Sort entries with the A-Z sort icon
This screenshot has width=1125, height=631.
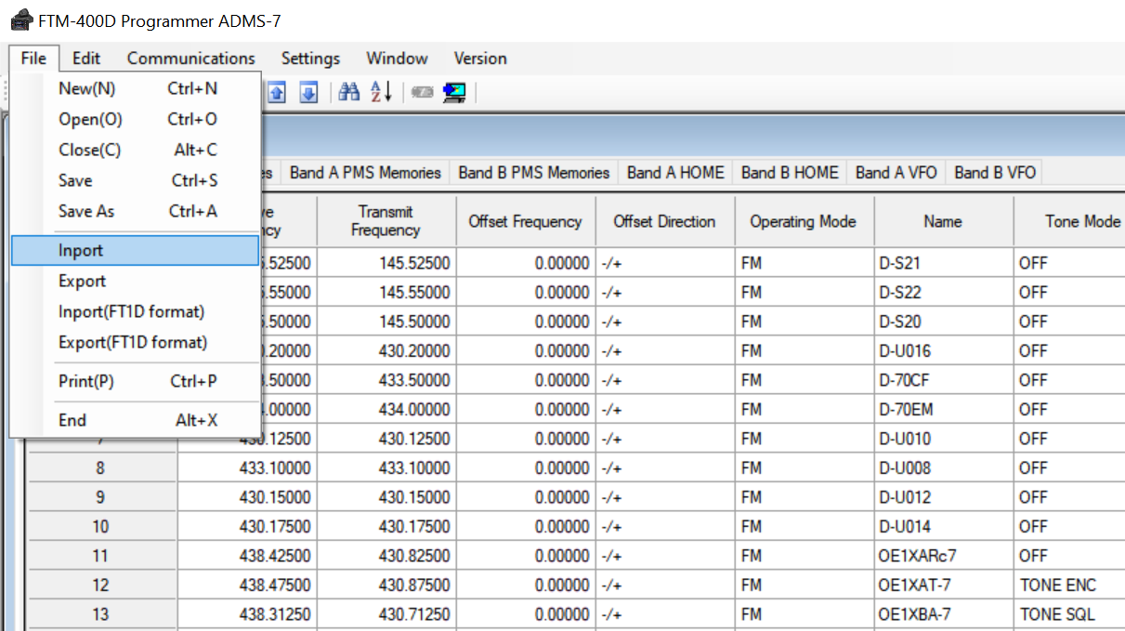tap(381, 91)
